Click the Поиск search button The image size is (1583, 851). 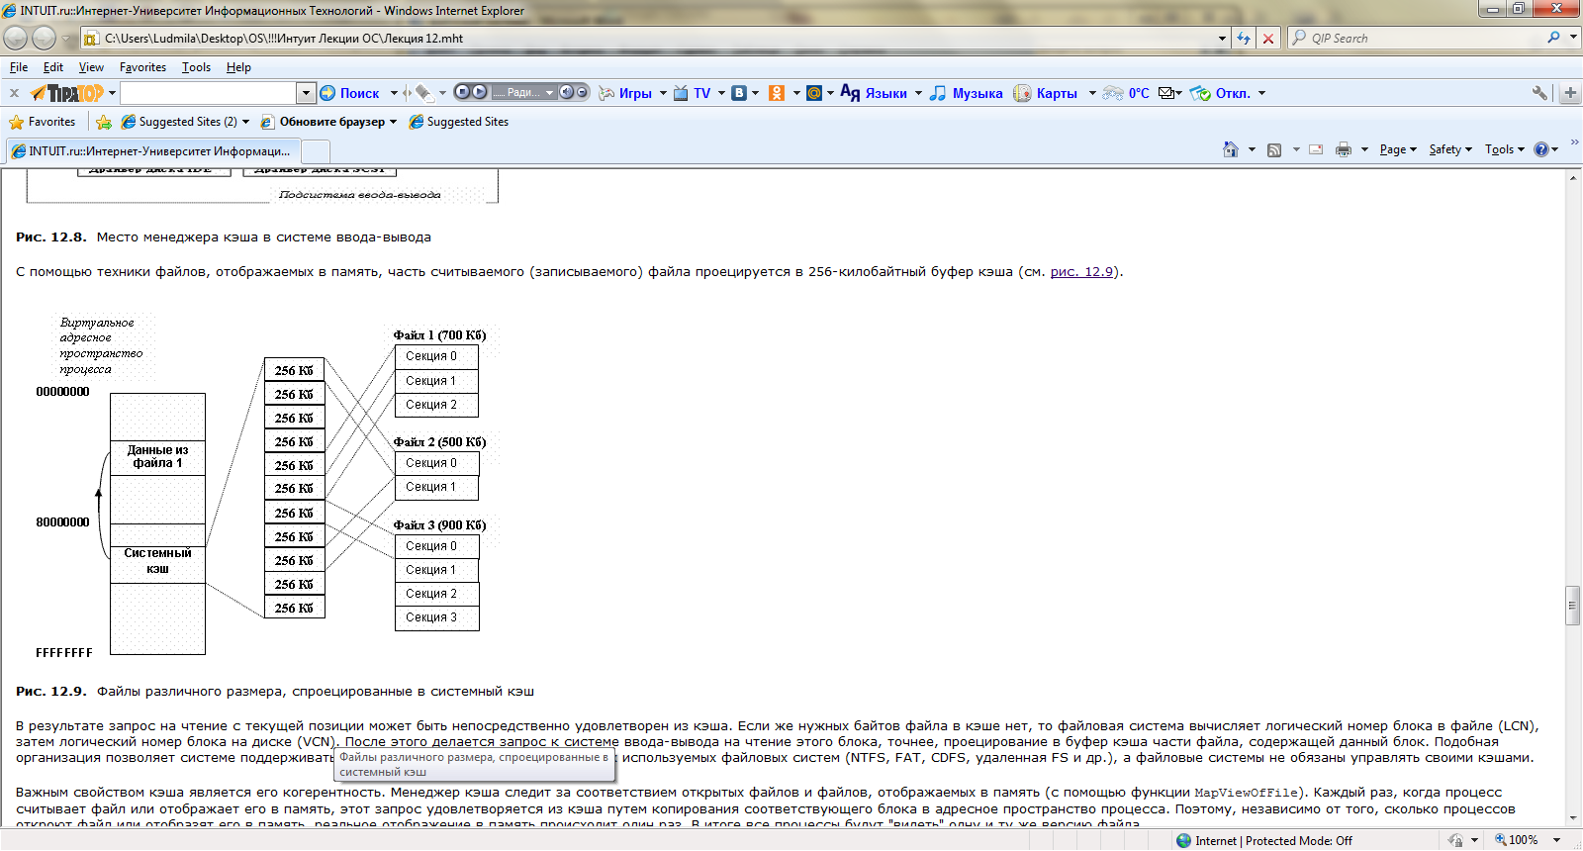[350, 93]
